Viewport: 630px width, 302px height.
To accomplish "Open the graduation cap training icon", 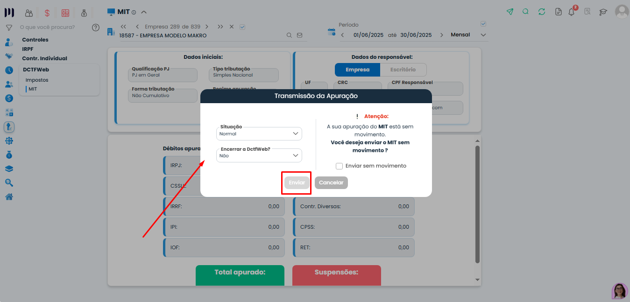I will 603,12.
